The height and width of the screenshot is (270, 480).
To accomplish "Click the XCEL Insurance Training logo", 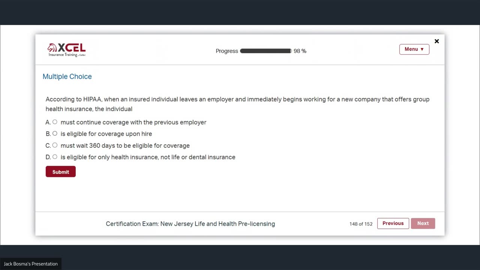I will click(x=67, y=49).
